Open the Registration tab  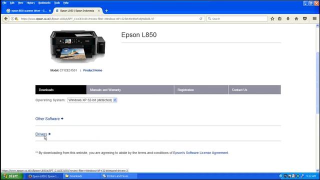(x=201, y=90)
